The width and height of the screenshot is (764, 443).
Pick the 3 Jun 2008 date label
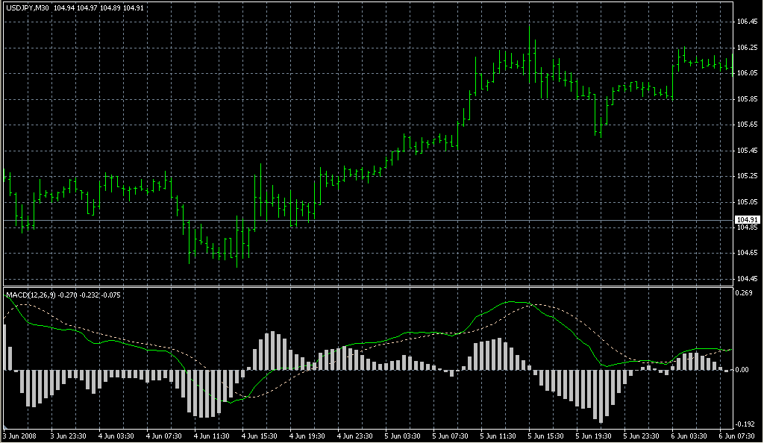tap(20, 436)
